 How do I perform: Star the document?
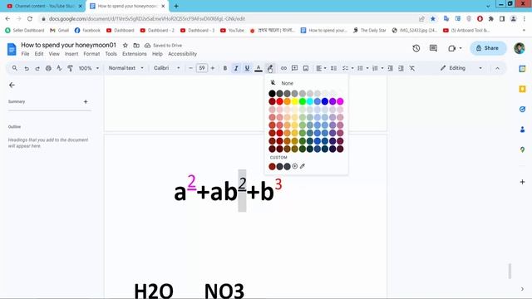tap(126, 45)
